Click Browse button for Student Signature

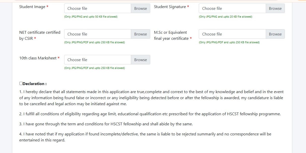click(x=275, y=8)
